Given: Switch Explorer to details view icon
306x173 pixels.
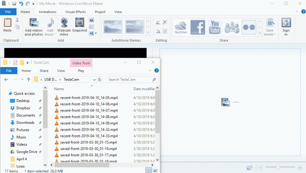Looking at the screenshot, I should 149,171.
